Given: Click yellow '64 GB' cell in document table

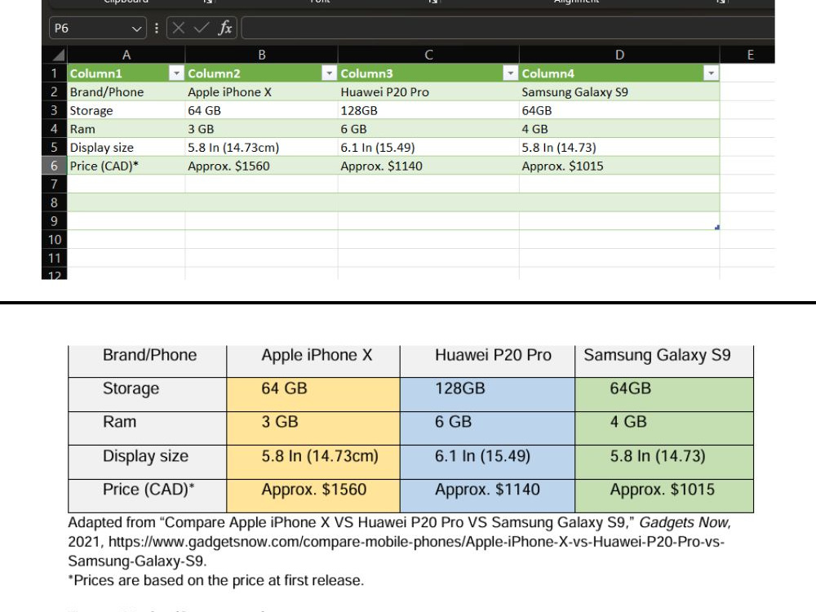Looking at the screenshot, I should [x=313, y=394].
